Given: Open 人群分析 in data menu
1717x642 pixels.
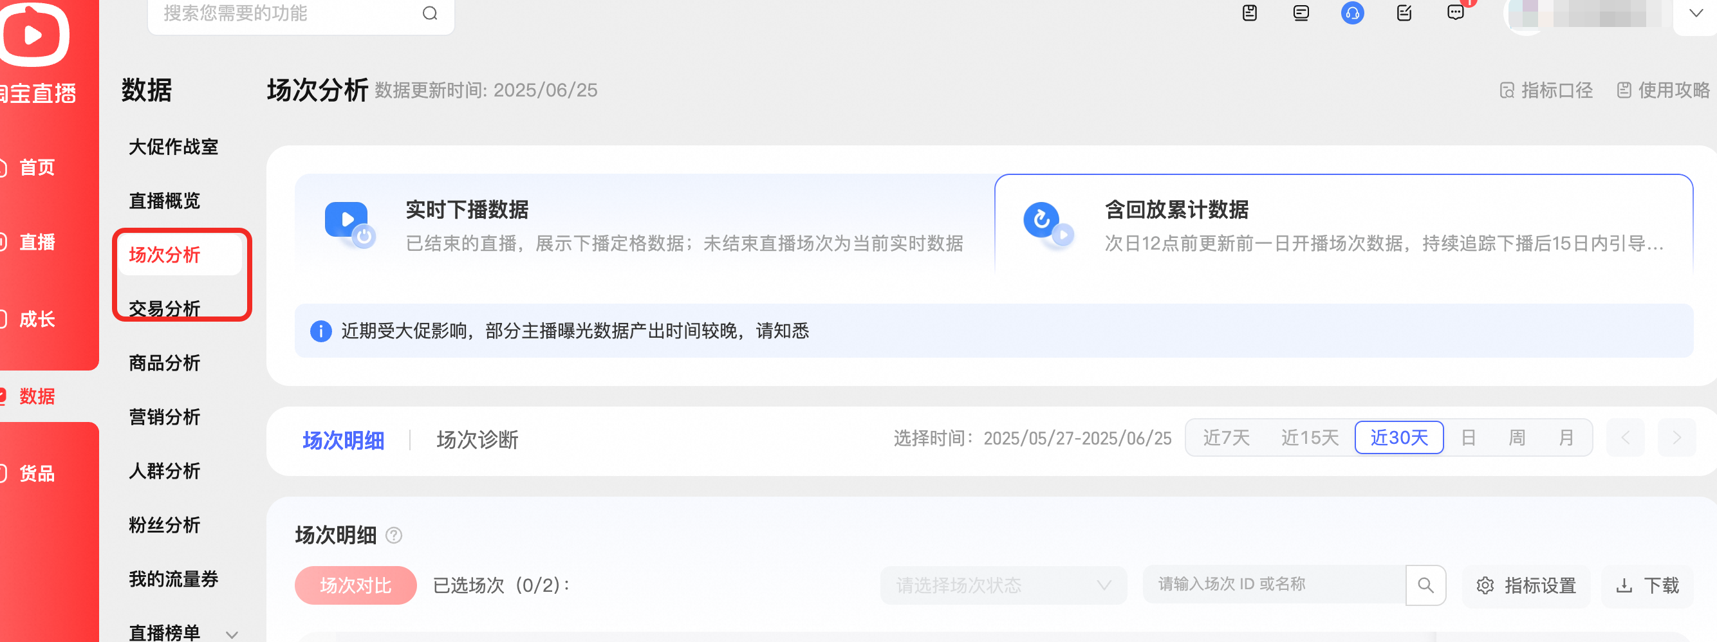Looking at the screenshot, I should click(164, 471).
